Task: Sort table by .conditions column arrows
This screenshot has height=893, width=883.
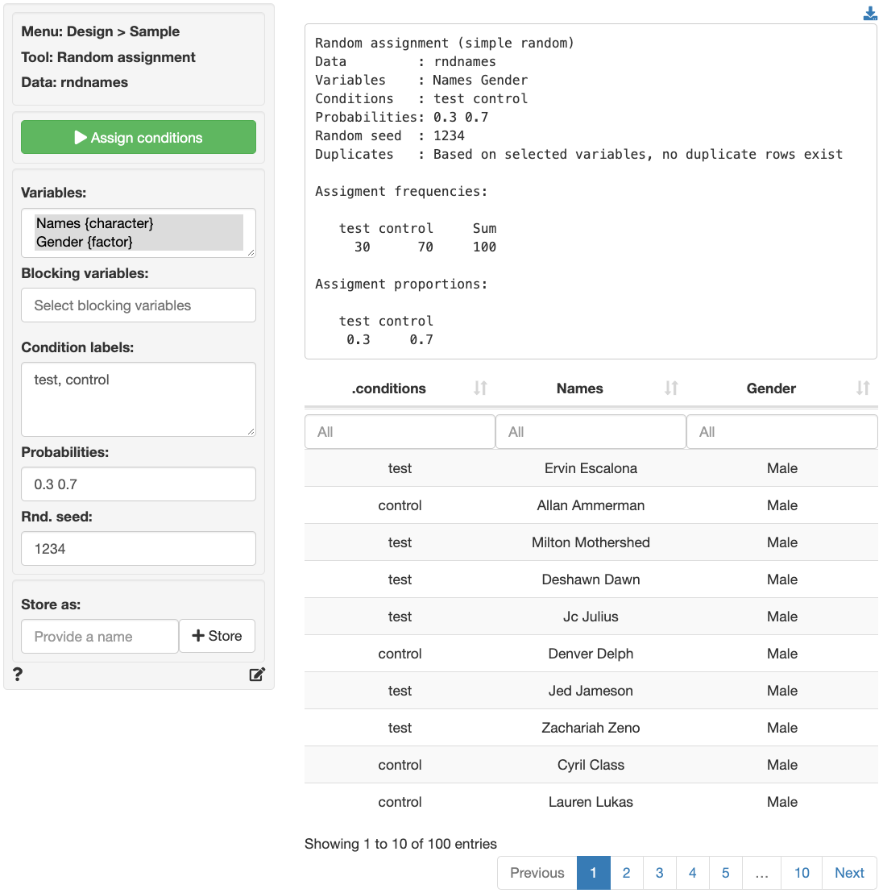Action: pos(480,388)
